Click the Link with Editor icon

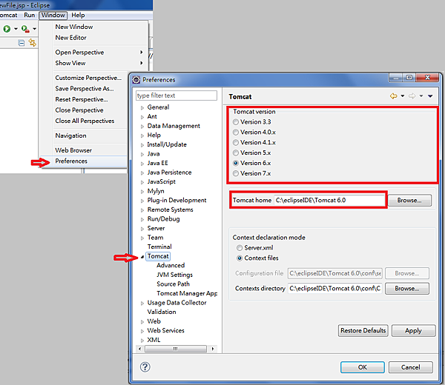point(33,43)
